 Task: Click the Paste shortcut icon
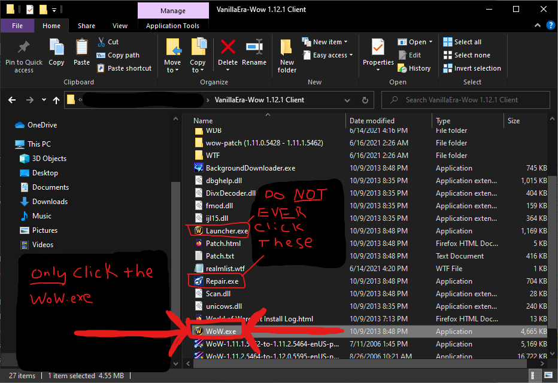[101, 68]
